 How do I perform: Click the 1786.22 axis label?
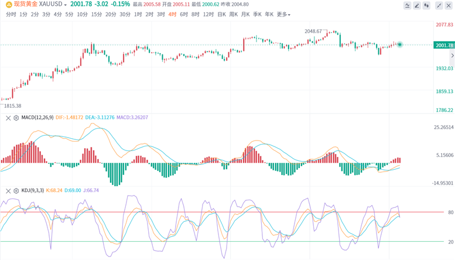tap(444, 110)
